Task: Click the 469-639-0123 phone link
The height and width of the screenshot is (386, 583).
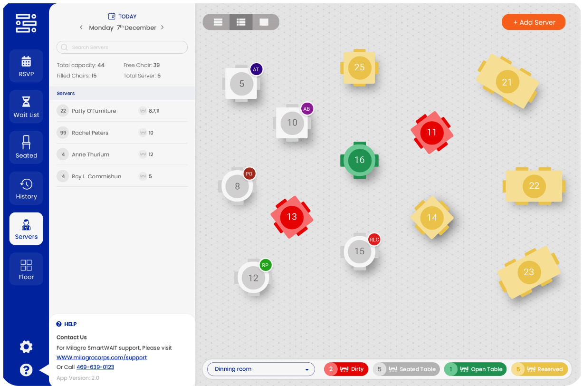Action: click(95, 367)
